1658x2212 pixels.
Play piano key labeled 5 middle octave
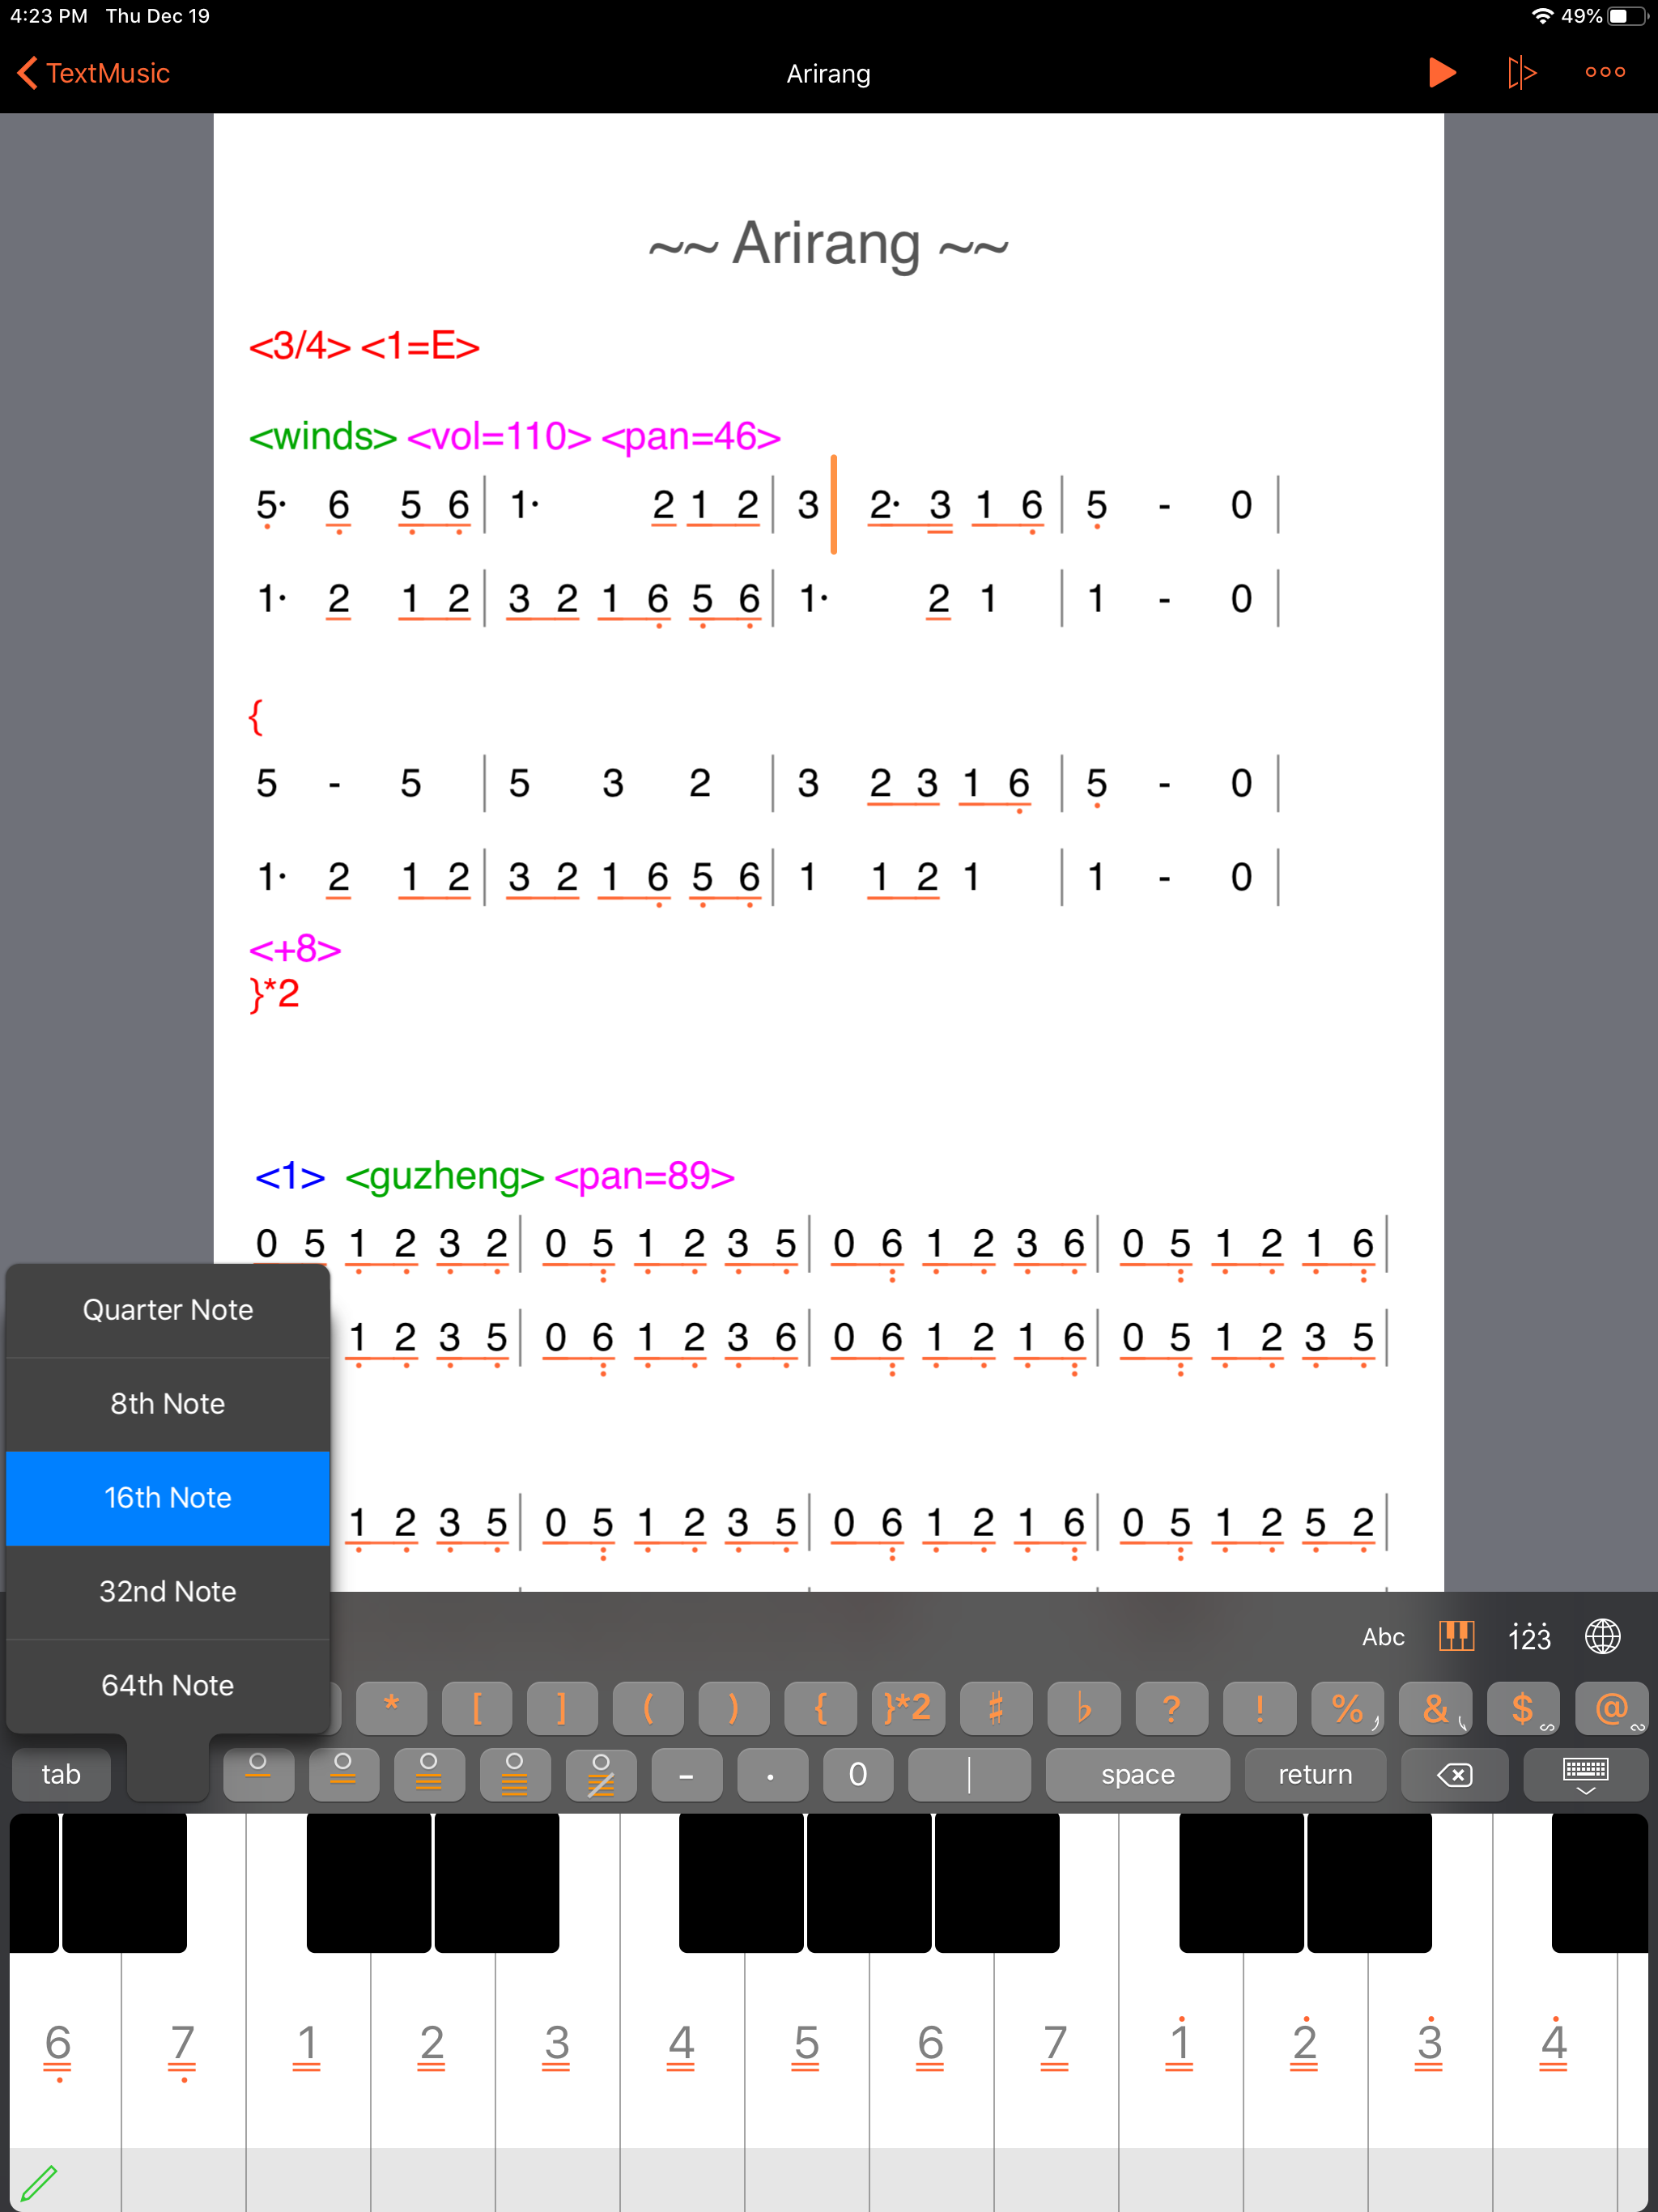coord(806,2045)
